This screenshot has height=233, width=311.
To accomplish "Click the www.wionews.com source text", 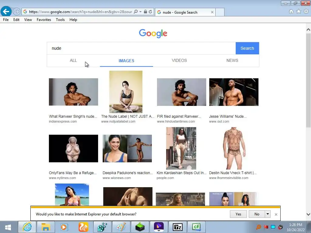I will coord(117,178).
